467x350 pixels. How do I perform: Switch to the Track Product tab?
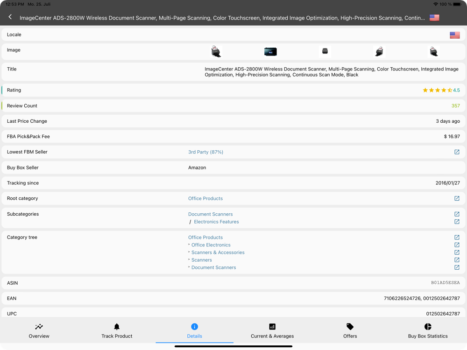117,331
